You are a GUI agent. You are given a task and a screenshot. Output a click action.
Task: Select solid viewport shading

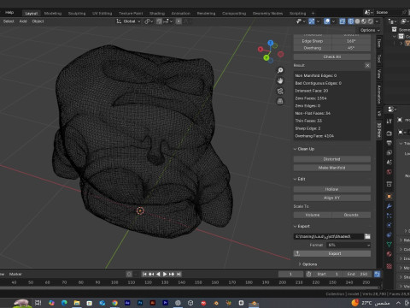(x=357, y=21)
